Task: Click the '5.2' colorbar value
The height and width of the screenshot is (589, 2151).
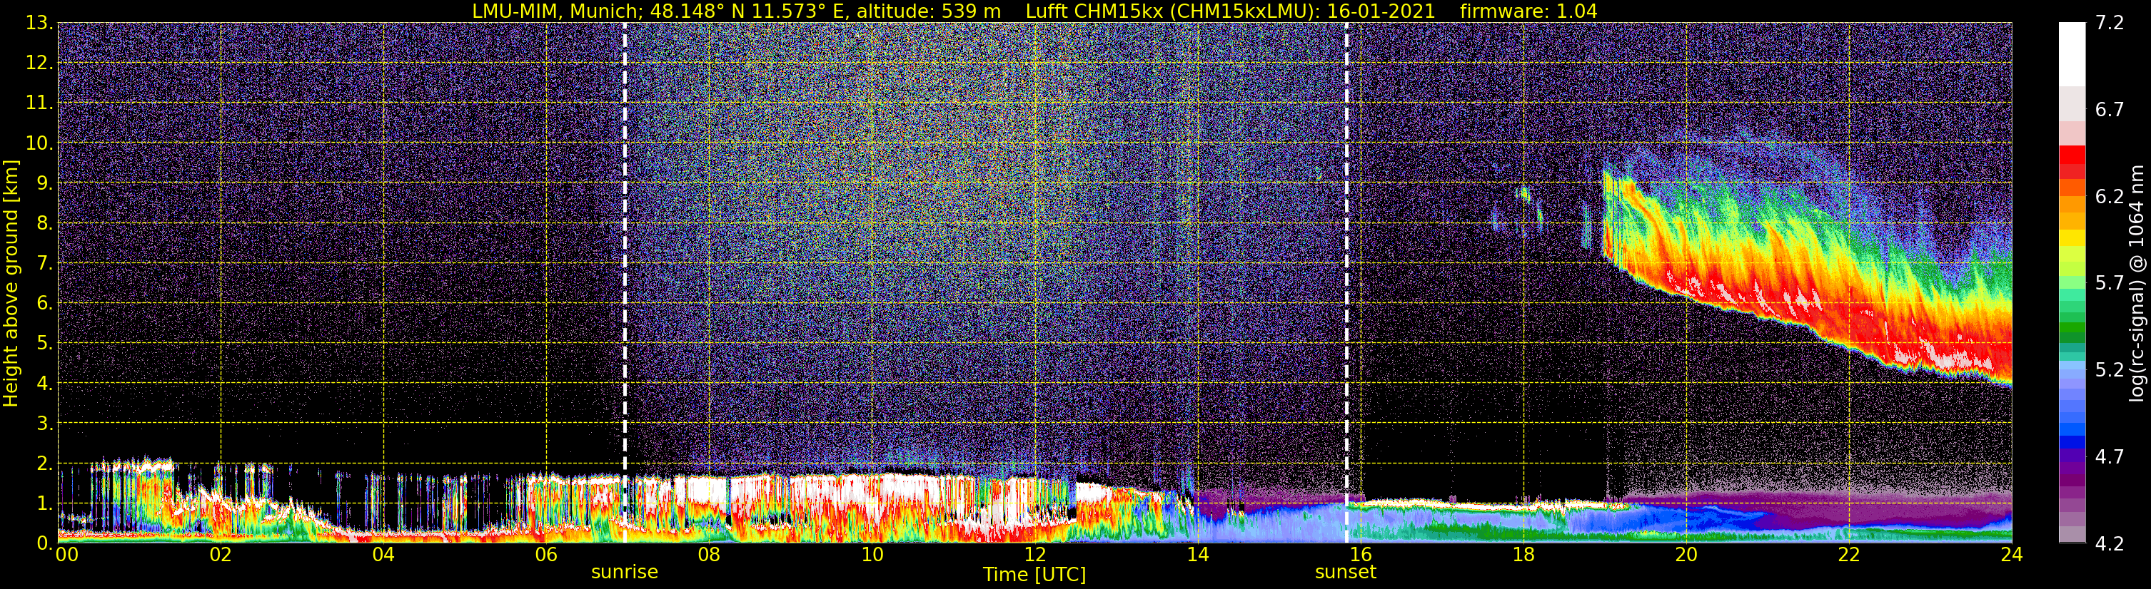Action: tap(2110, 369)
